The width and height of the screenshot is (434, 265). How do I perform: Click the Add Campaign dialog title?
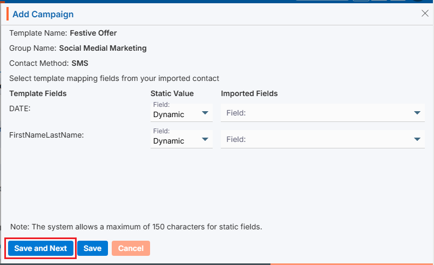(x=43, y=14)
